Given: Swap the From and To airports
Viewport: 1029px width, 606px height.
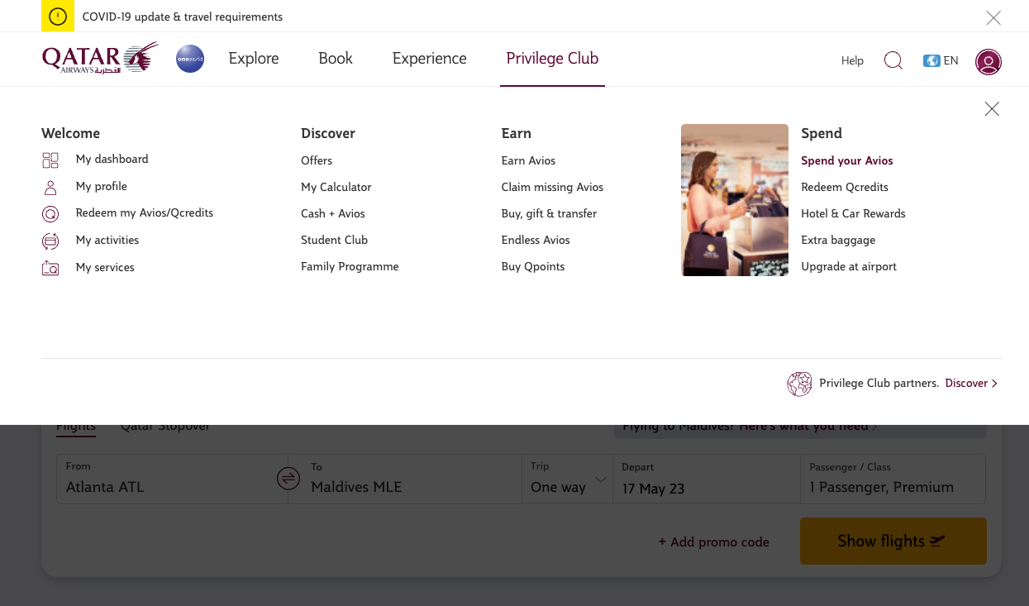Looking at the screenshot, I should 288,479.
